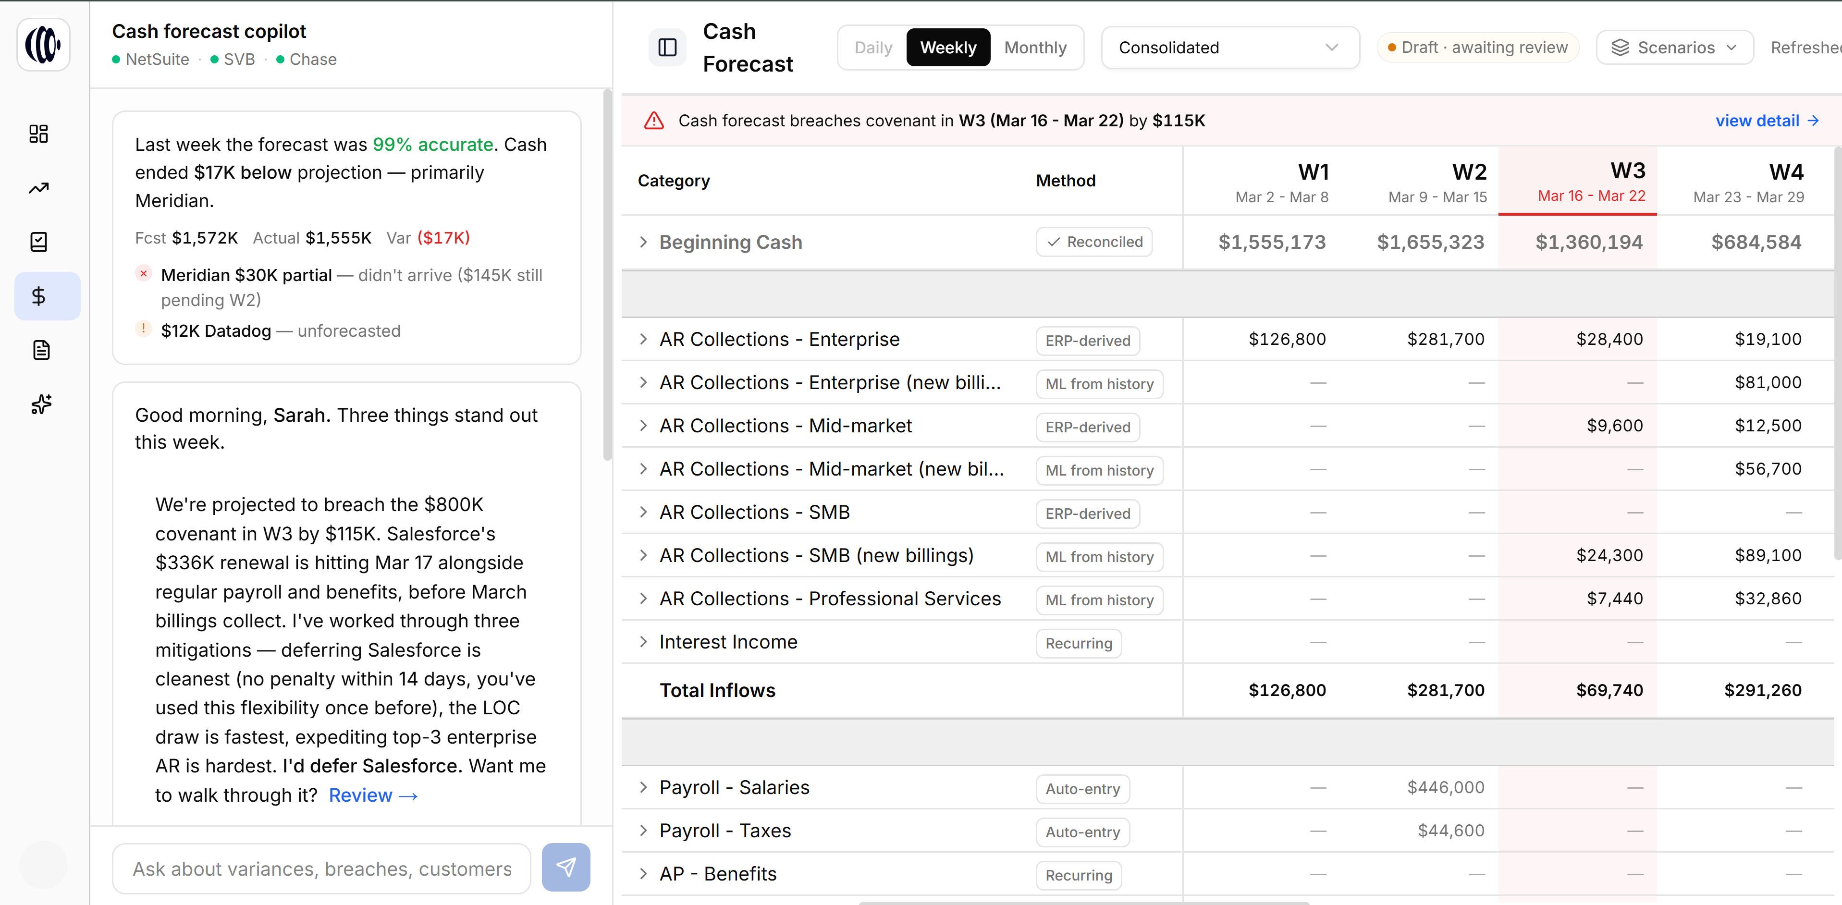
Task: Select the dollar sign cash sidebar icon
Action: click(47, 296)
